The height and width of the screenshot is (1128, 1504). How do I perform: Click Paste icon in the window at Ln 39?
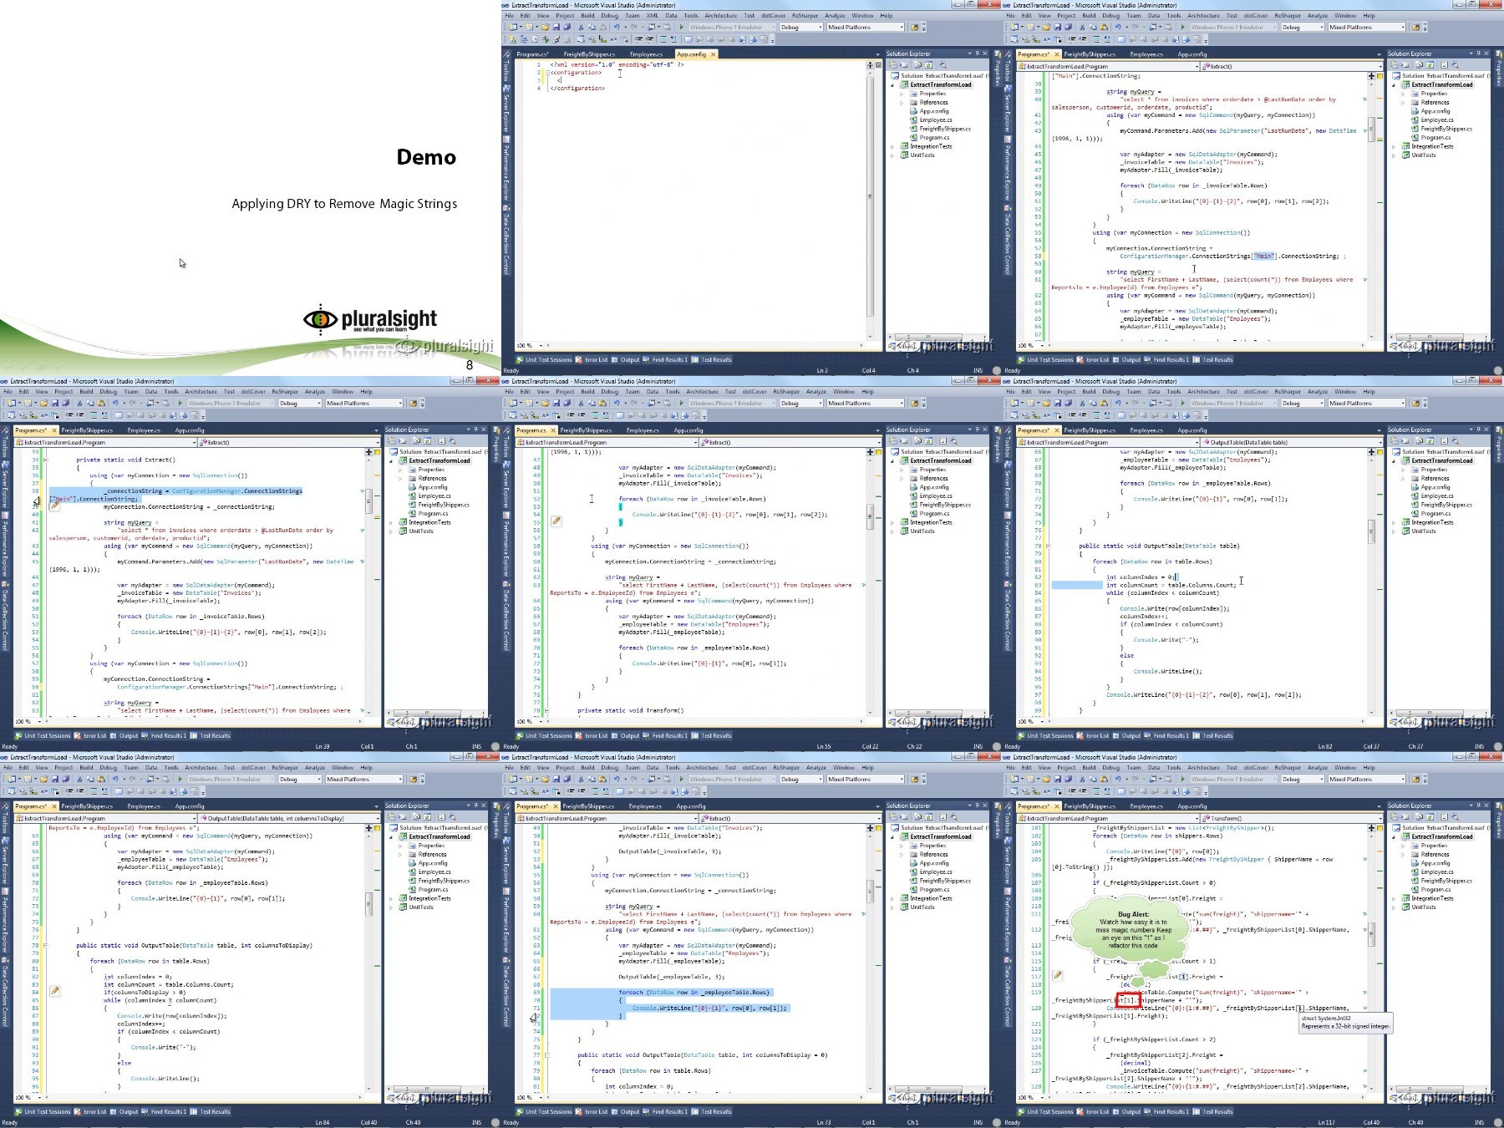point(102,403)
